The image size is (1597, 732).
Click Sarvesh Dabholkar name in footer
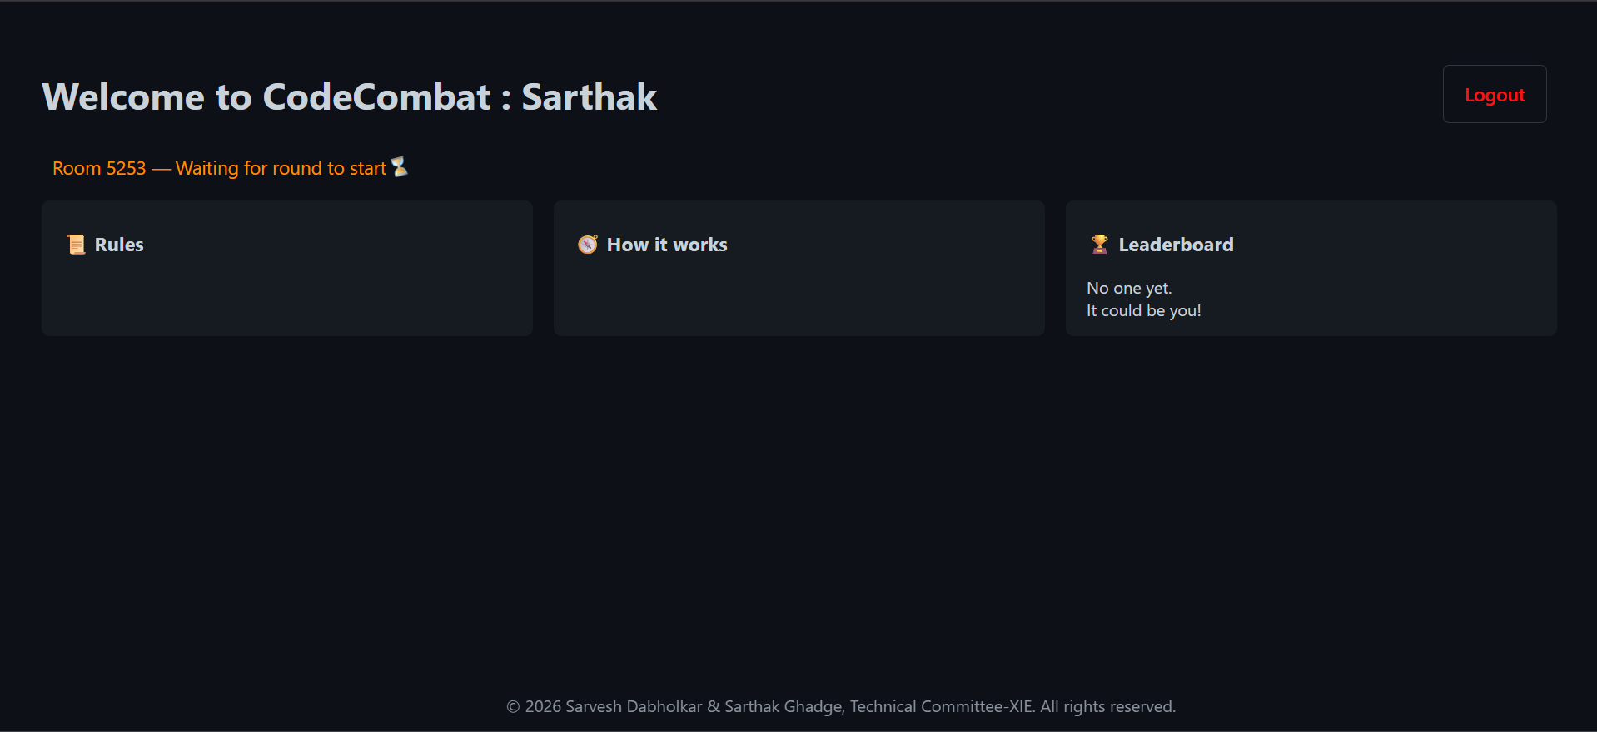[634, 706]
